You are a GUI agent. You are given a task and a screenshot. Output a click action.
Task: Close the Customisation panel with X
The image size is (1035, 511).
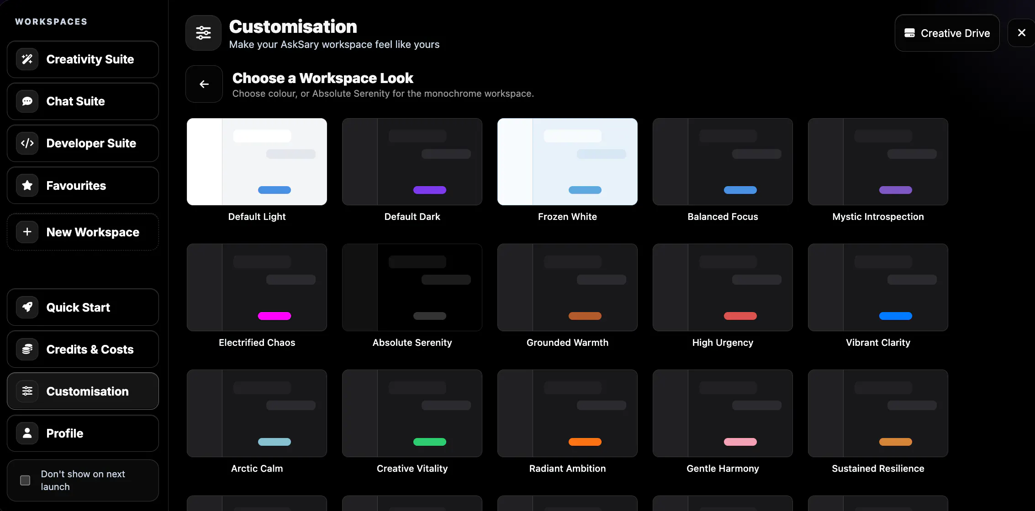(x=1022, y=33)
